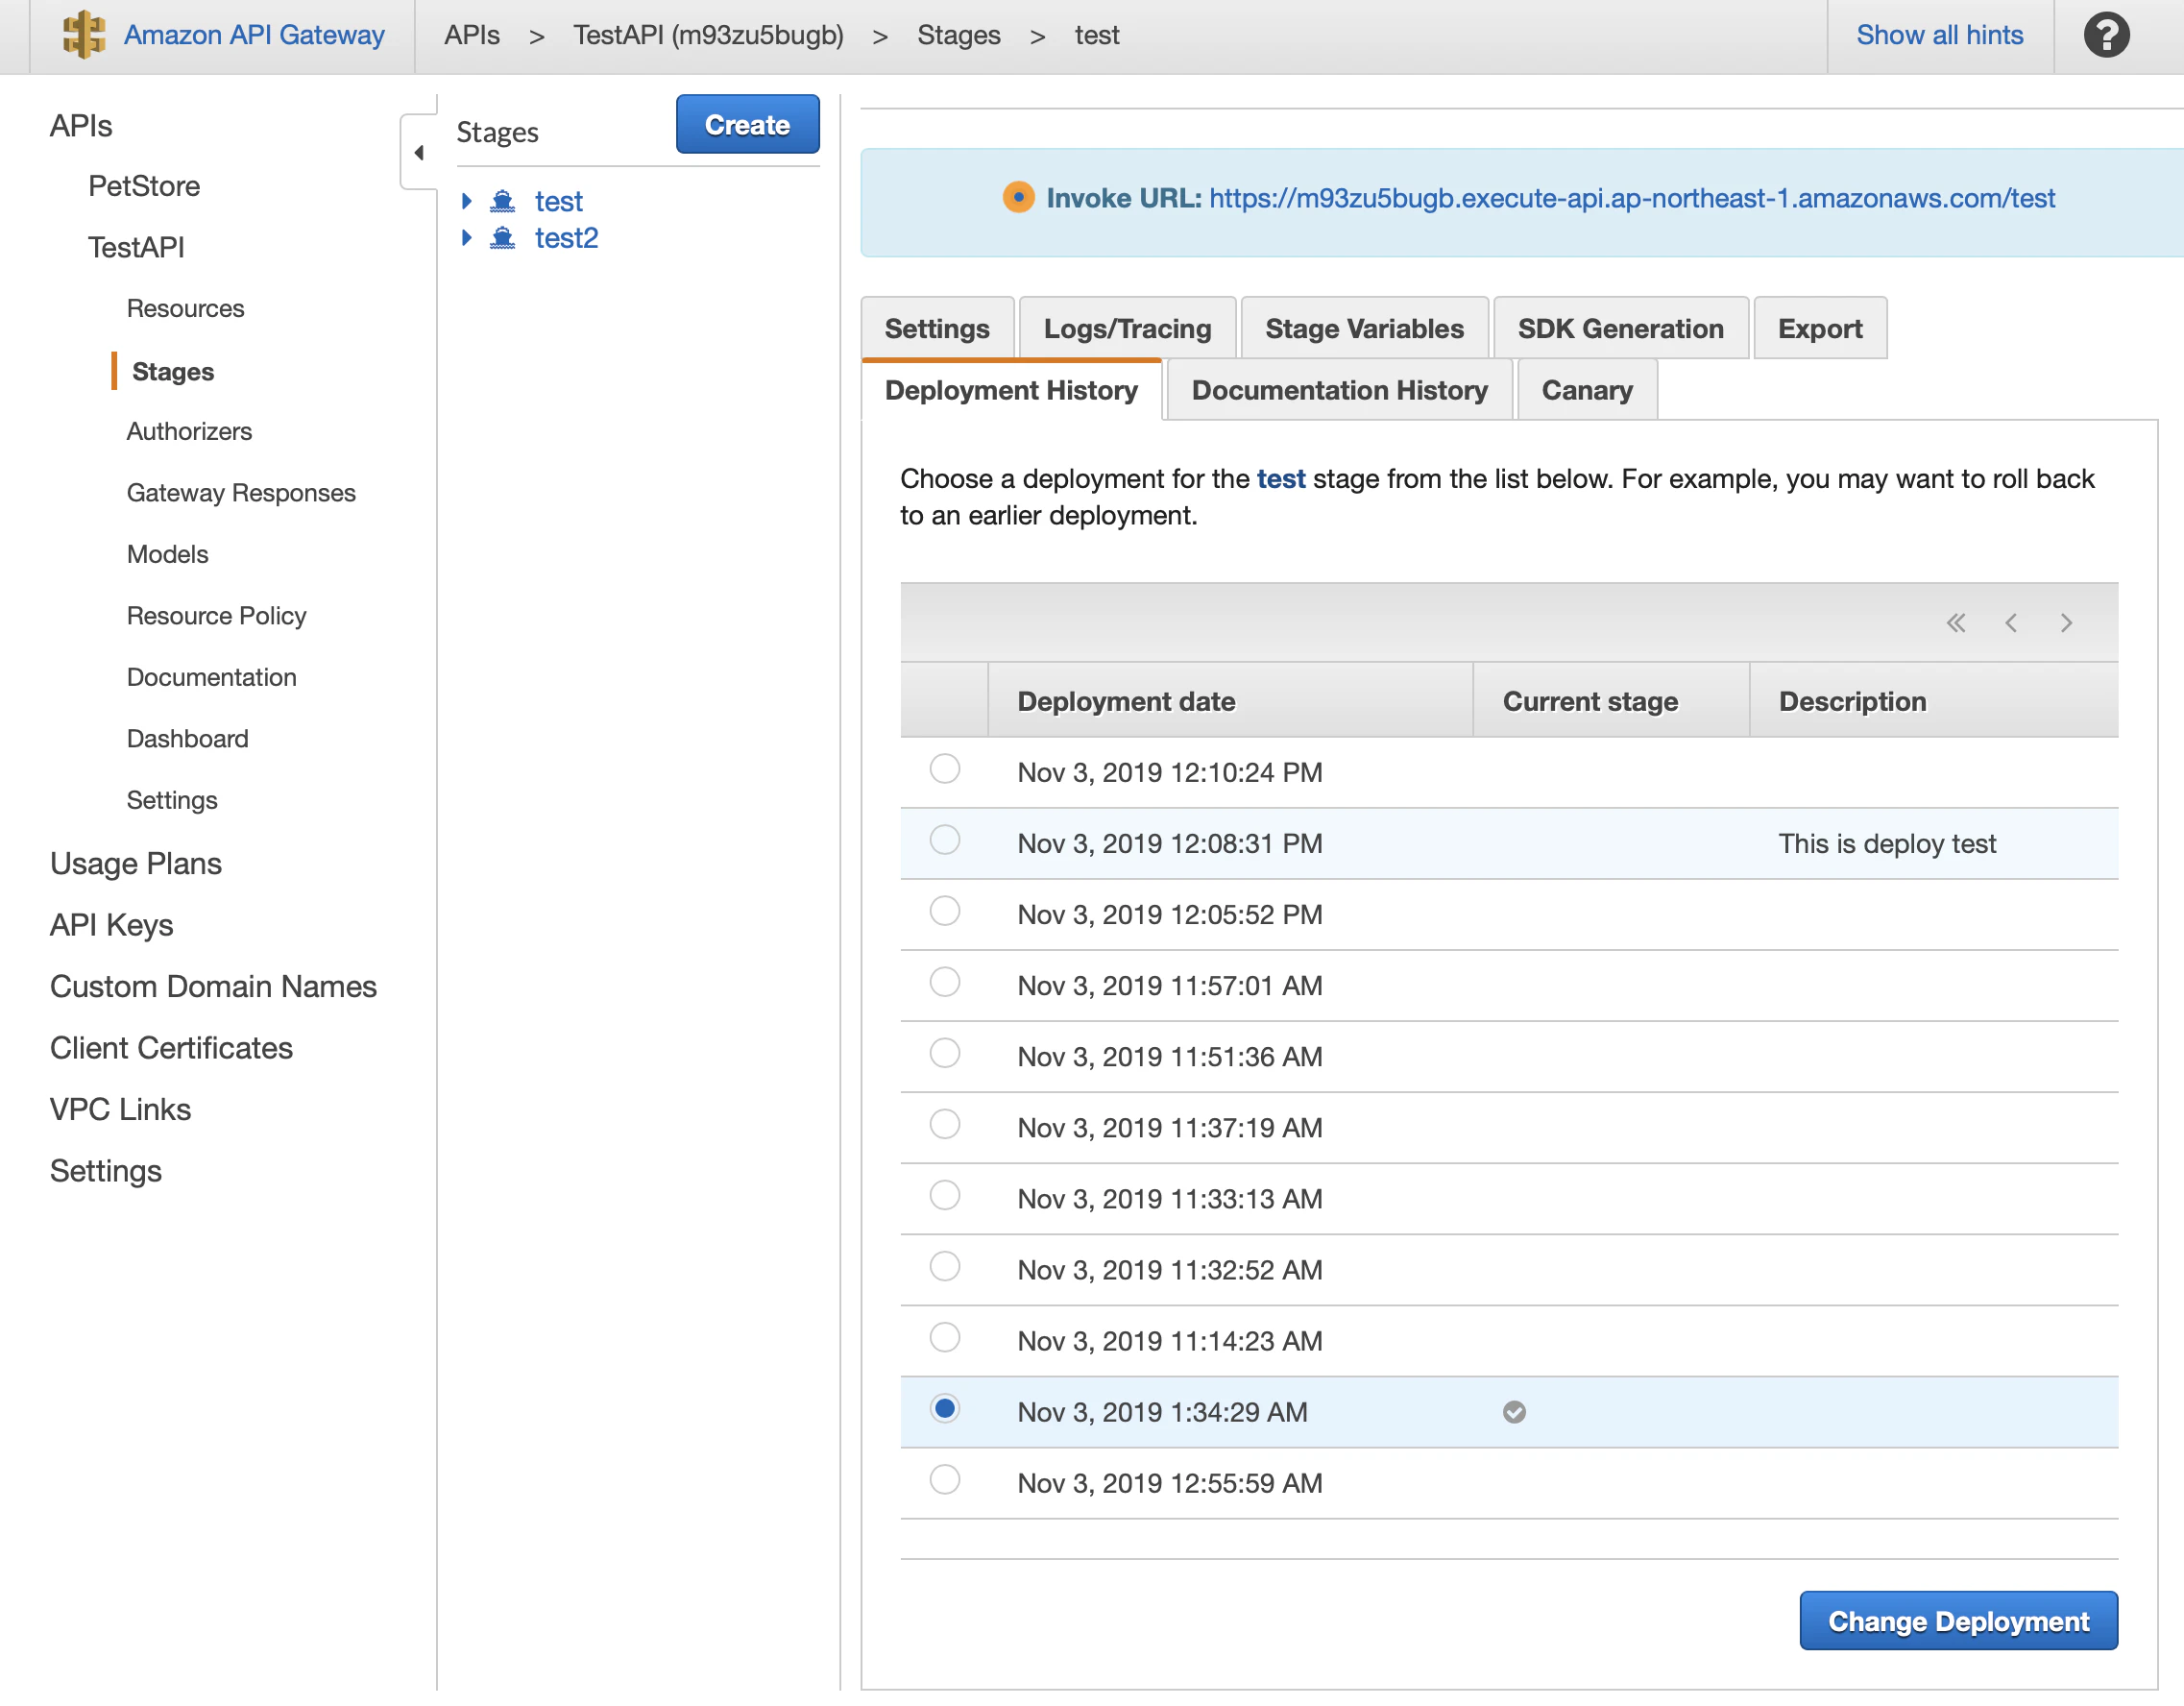
Task: Go to previous page of deployments
Action: tap(2011, 623)
